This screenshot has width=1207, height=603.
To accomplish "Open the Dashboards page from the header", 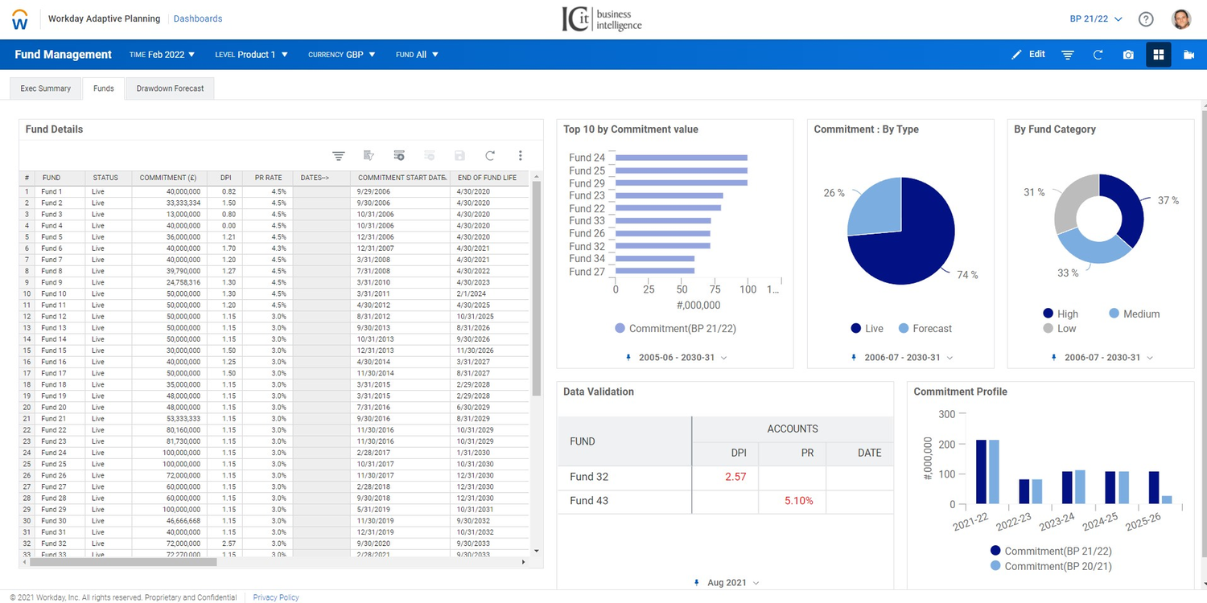I will (197, 18).
